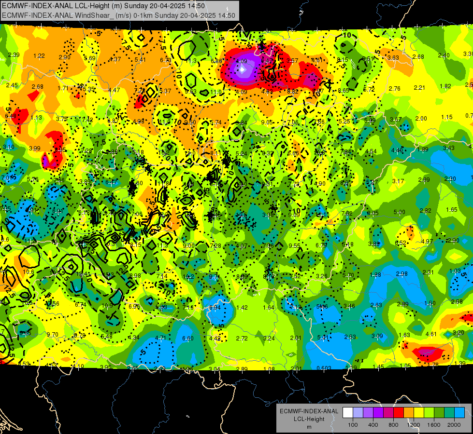Choose the yellow legend swatch
The image size is (473, 434).
(x=419, y=413)
